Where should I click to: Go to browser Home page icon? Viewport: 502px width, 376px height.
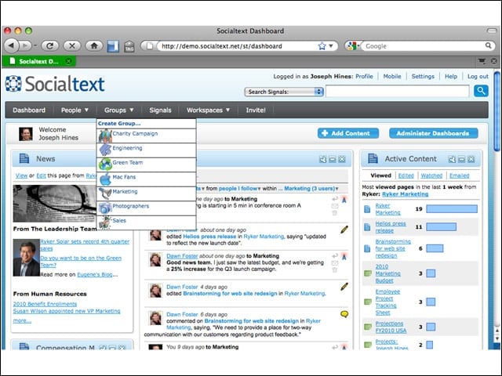click(x=94, y=45)
